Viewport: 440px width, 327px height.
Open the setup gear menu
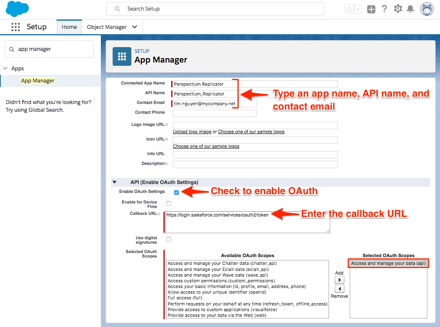click(x=398, y=9)
